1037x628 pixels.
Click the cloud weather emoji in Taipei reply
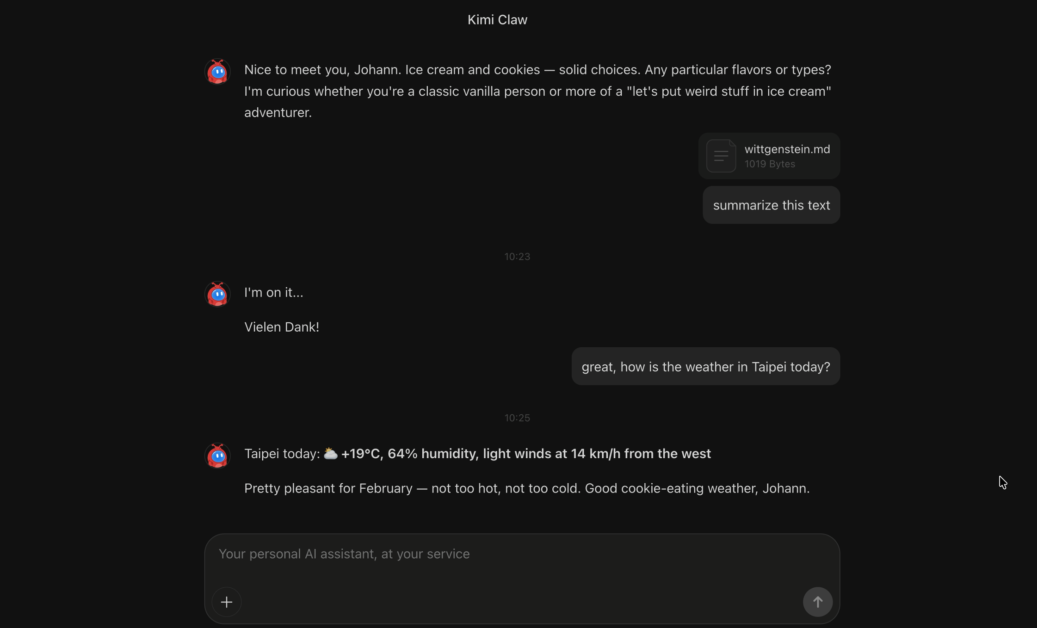pyautogui.click(x=330, y=454)
